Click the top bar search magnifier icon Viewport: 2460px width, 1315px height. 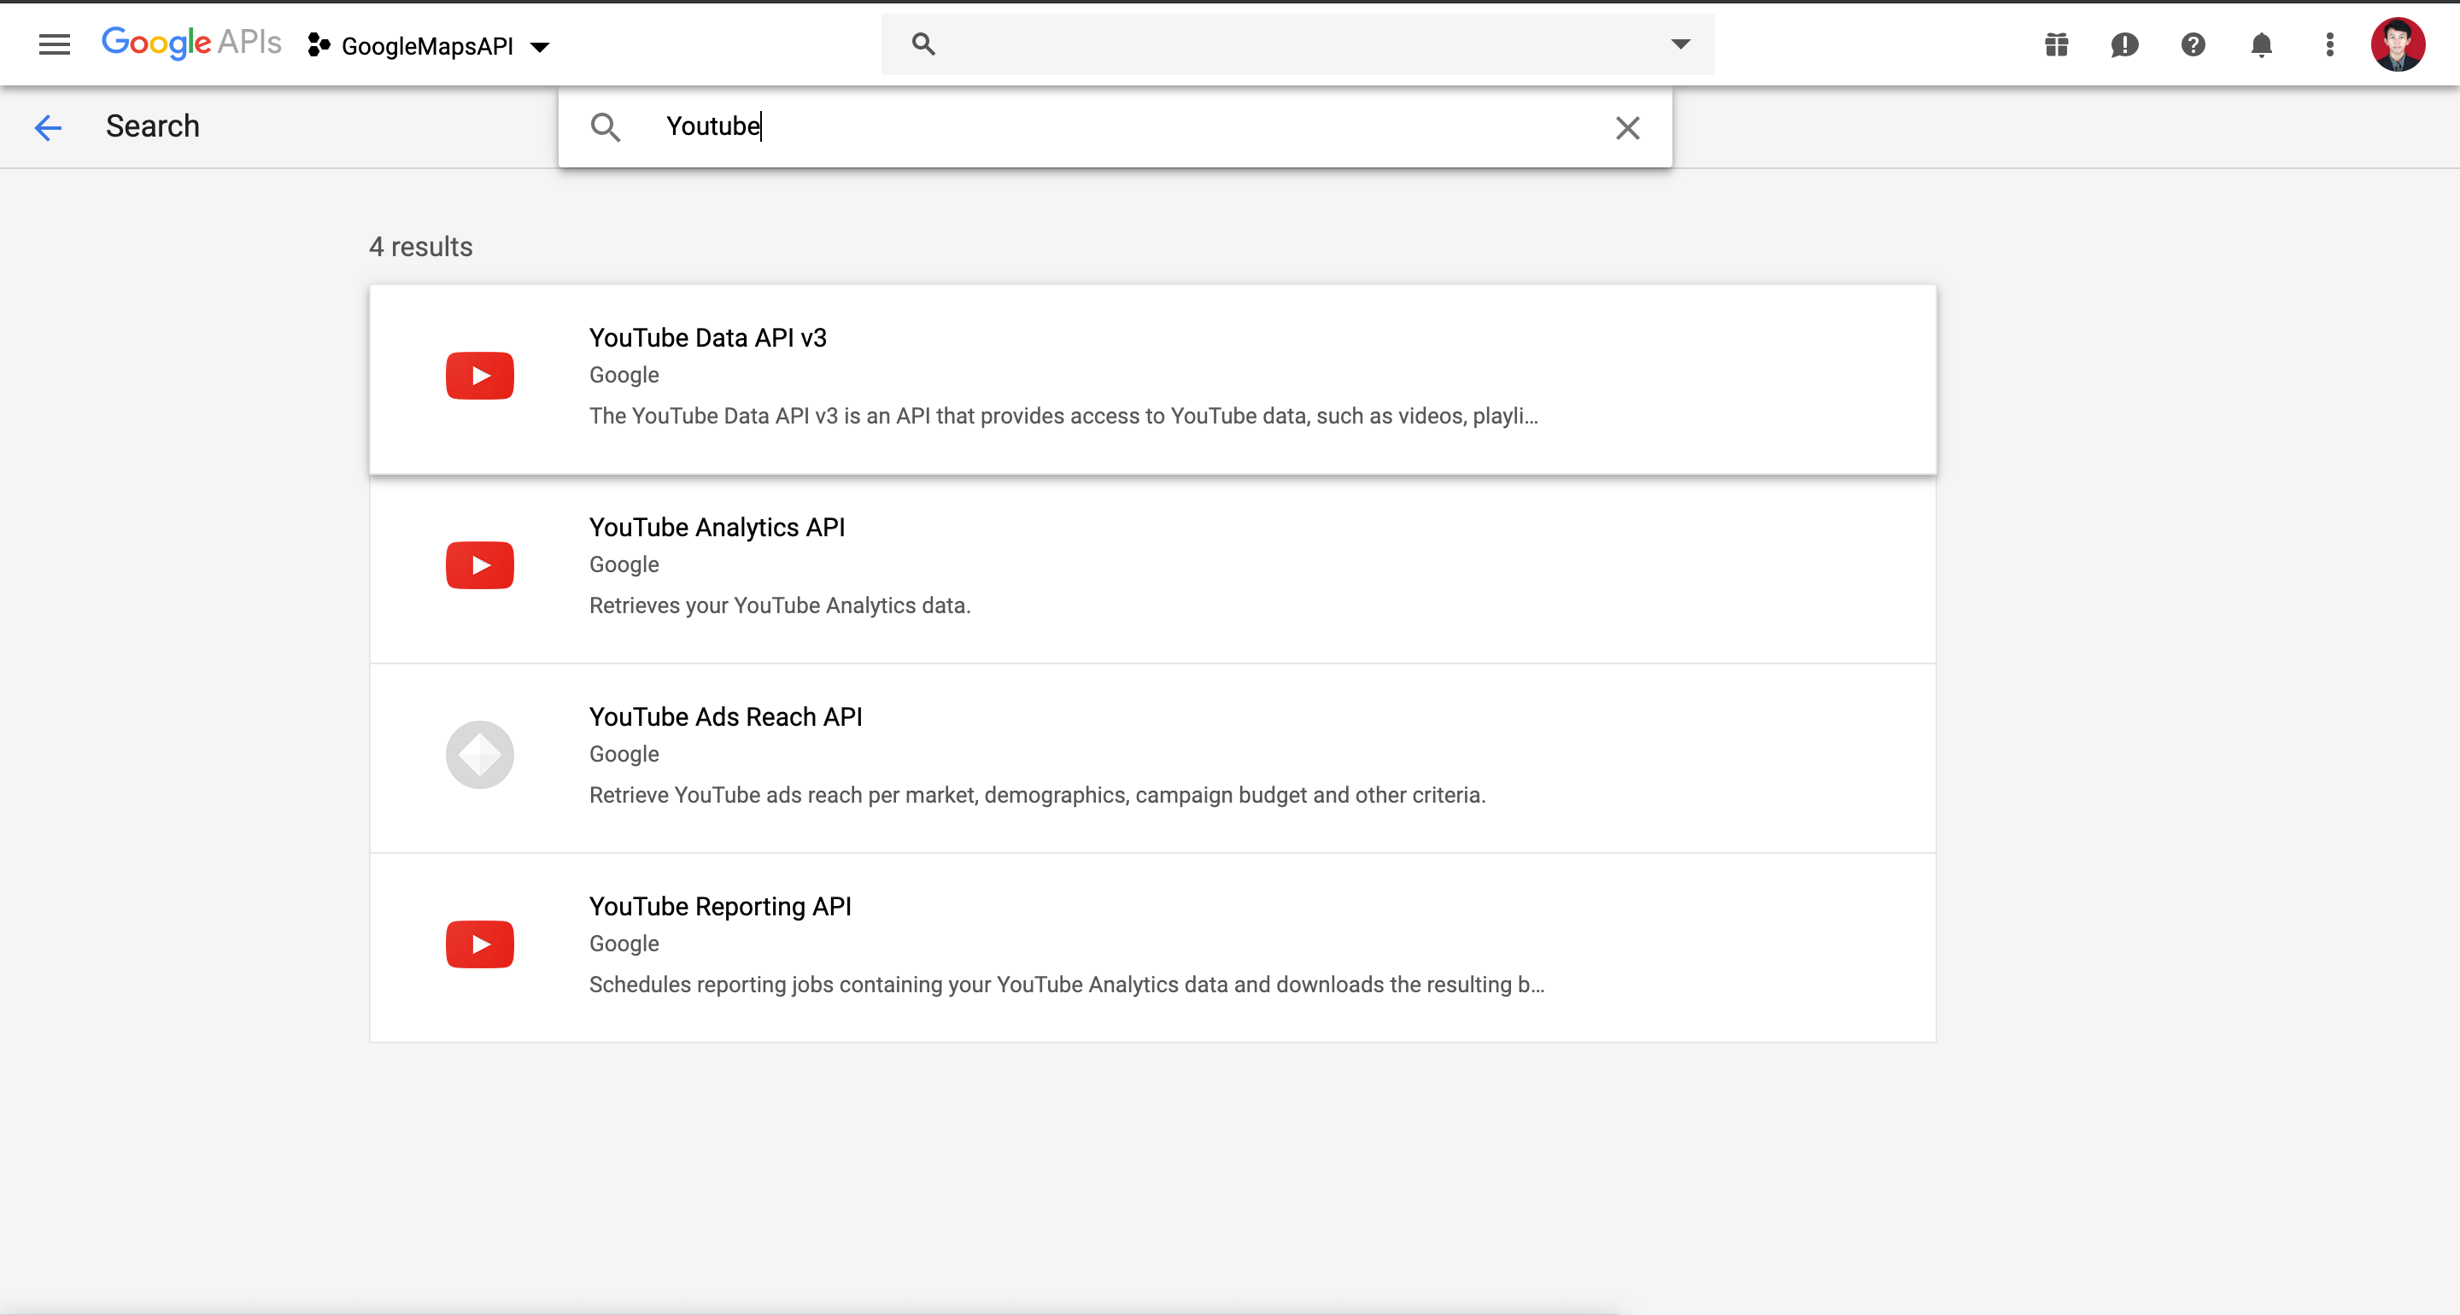pyautogui.click(x=922, y=44)
